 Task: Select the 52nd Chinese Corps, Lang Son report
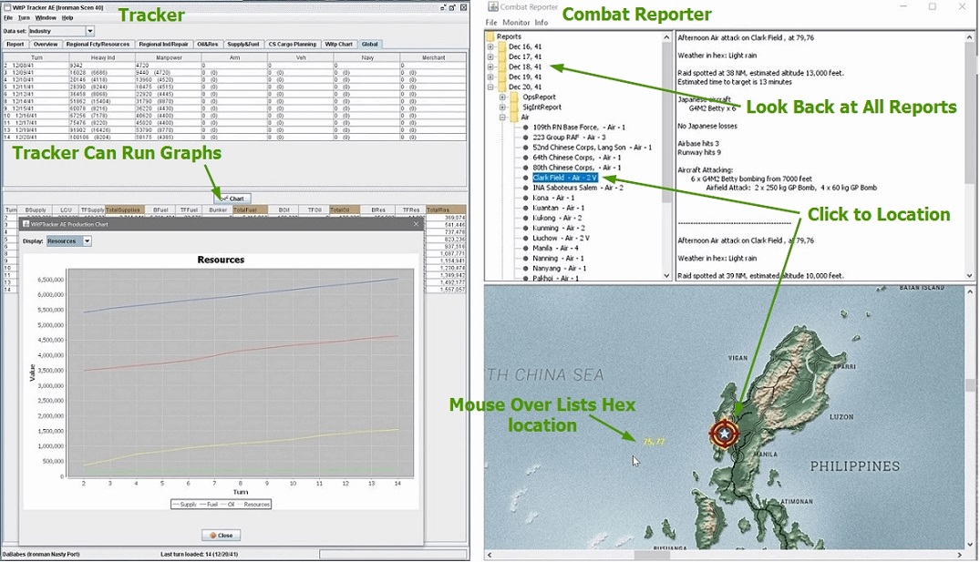[592, 148]
